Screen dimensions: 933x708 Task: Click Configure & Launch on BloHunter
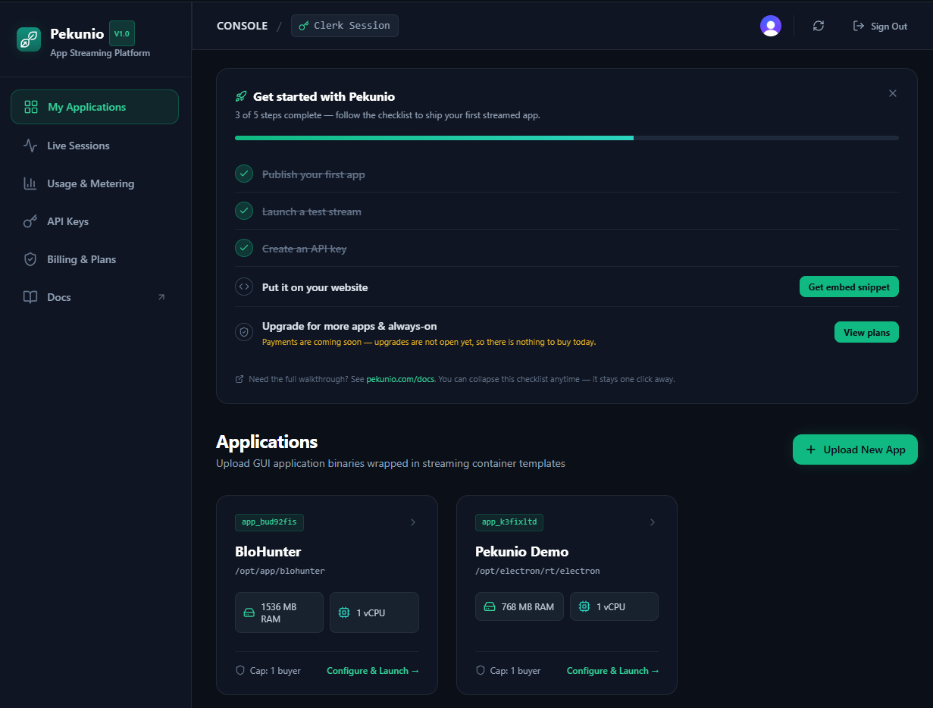pyautogui.click(x=373, y=671)
